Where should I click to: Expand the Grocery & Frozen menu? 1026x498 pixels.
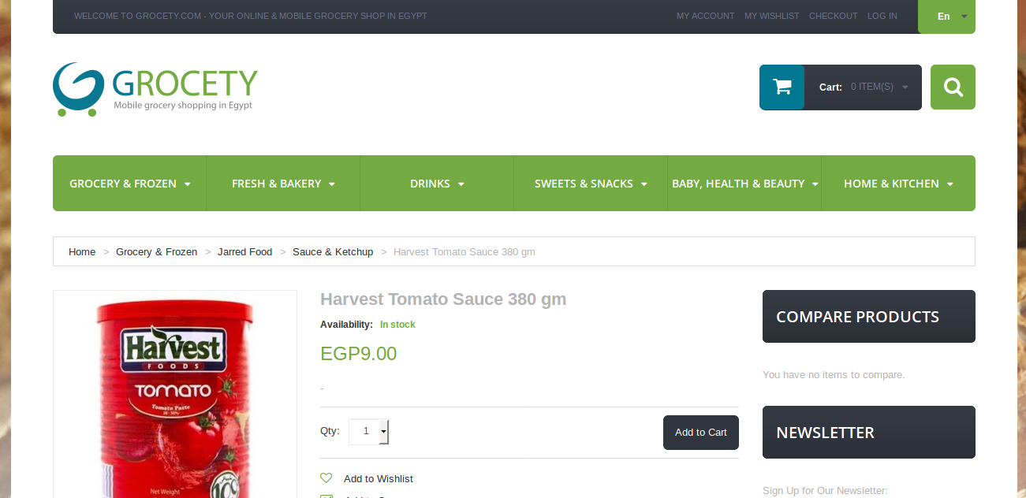pyautogui.click(x=129, y=184)
